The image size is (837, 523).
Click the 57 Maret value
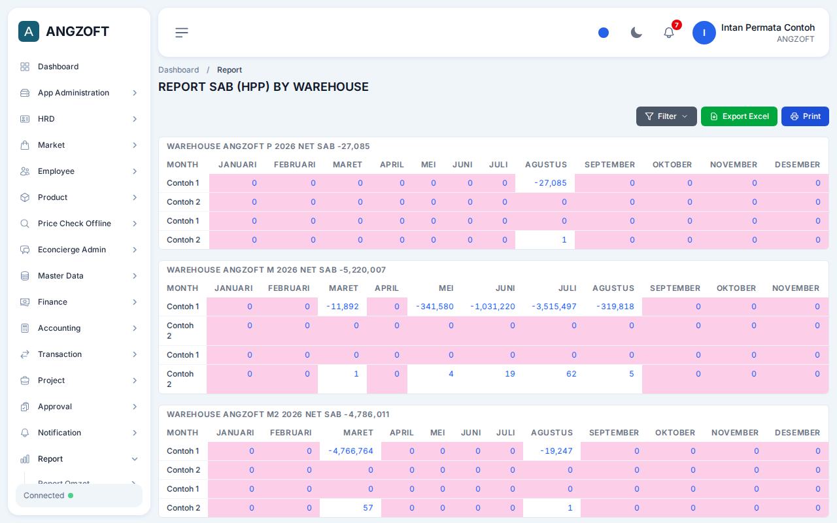(x=368, y=508)
